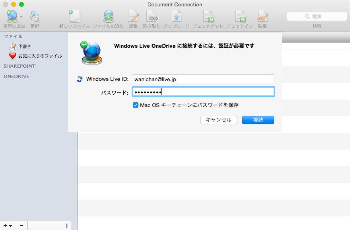This screenshot has height=230, width=350.
Task: Click the large globe icon in dialog
Action: [91, 53]
